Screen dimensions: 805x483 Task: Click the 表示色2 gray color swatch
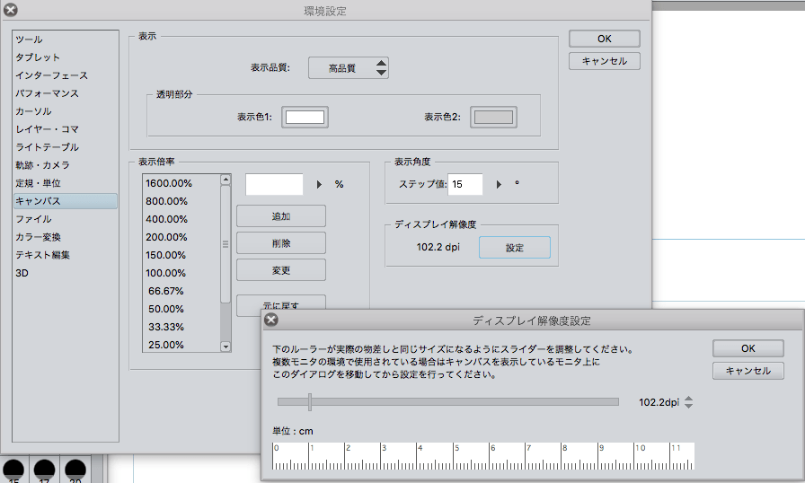pyautogui.click(x=493, y=117)
